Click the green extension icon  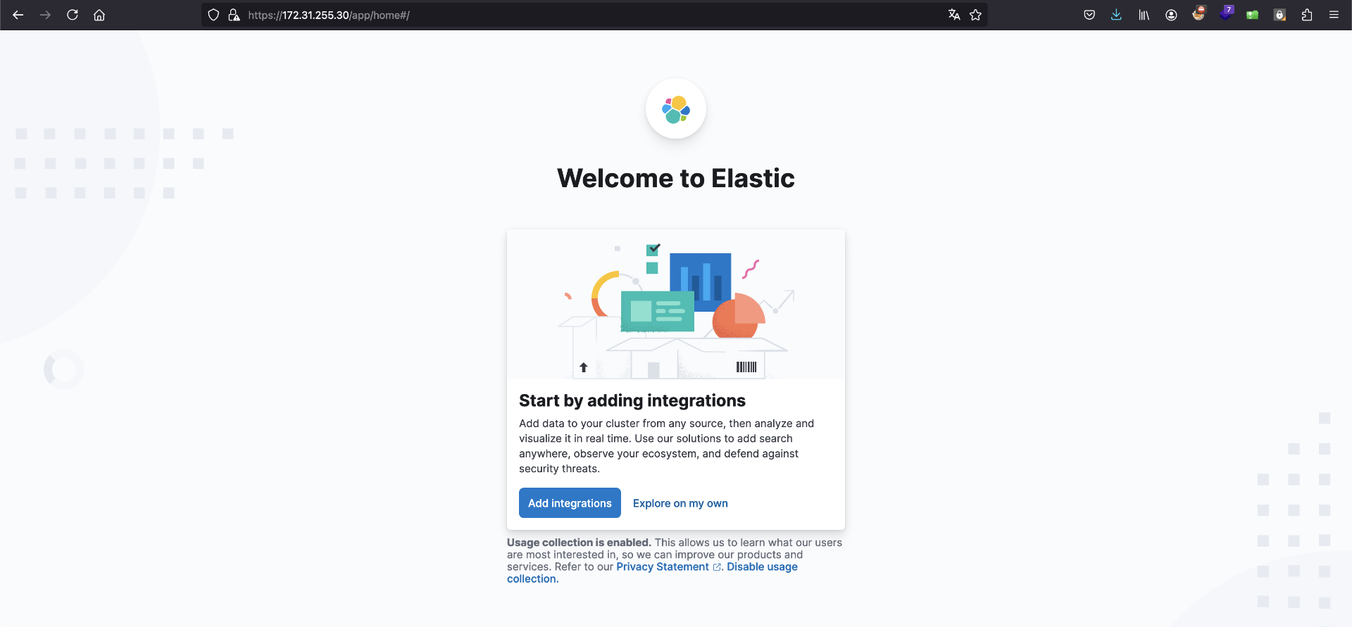(x=1252, y=15)
